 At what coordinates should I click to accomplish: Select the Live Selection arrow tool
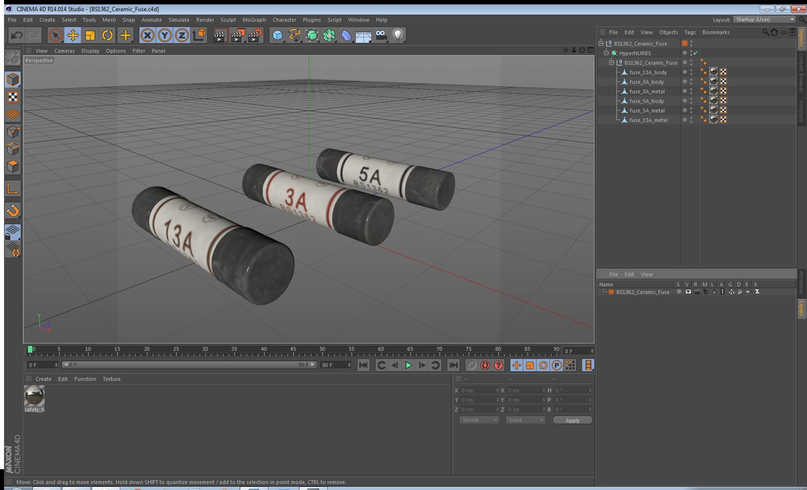coord(55,35)
